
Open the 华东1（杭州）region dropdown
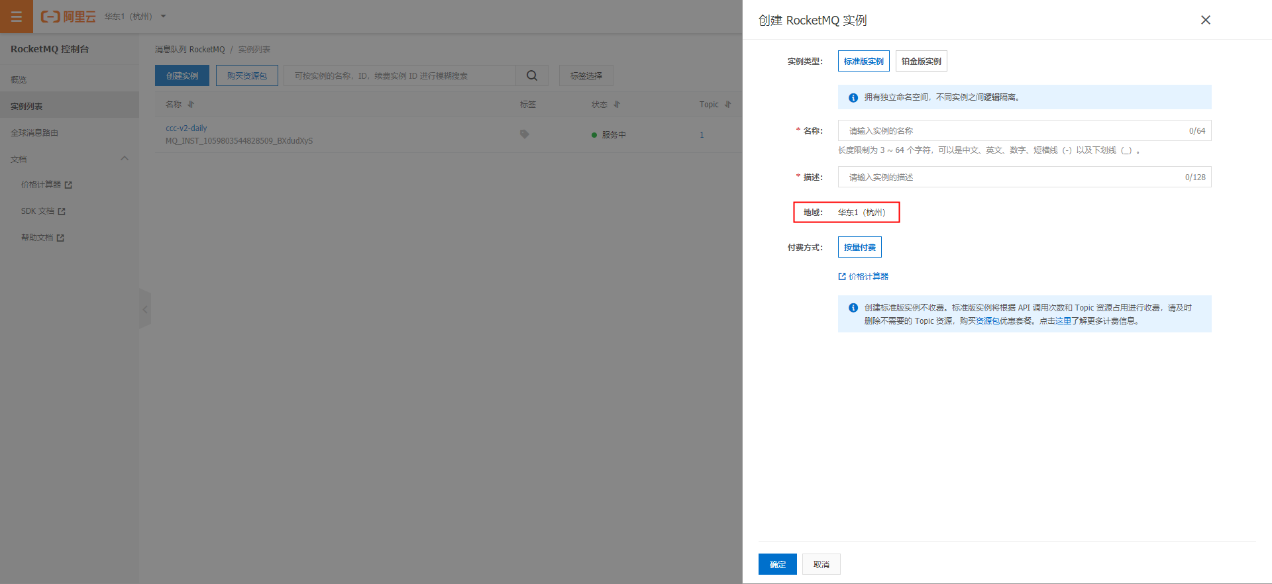coord(135,17)
